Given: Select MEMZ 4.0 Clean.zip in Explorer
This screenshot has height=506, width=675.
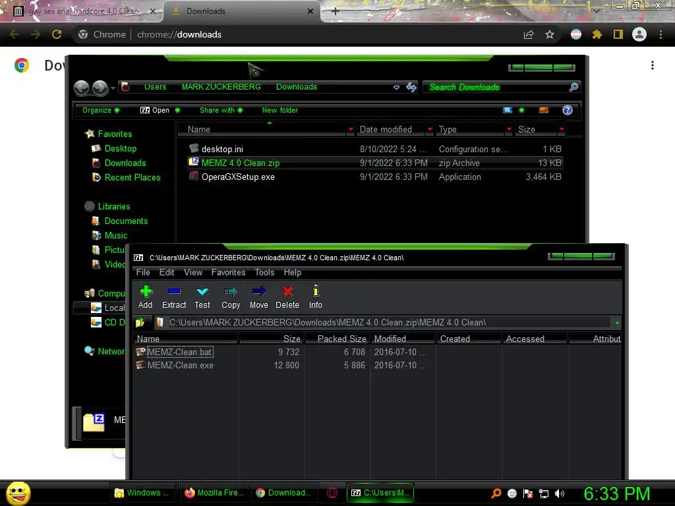Looking at the screenshot, I should pos(374,163).
